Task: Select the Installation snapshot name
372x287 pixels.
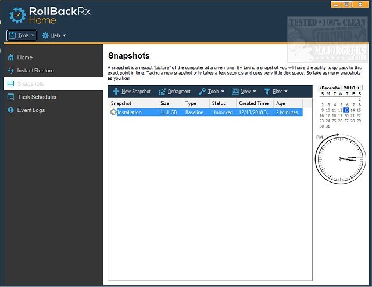Action: pos(129,112)
